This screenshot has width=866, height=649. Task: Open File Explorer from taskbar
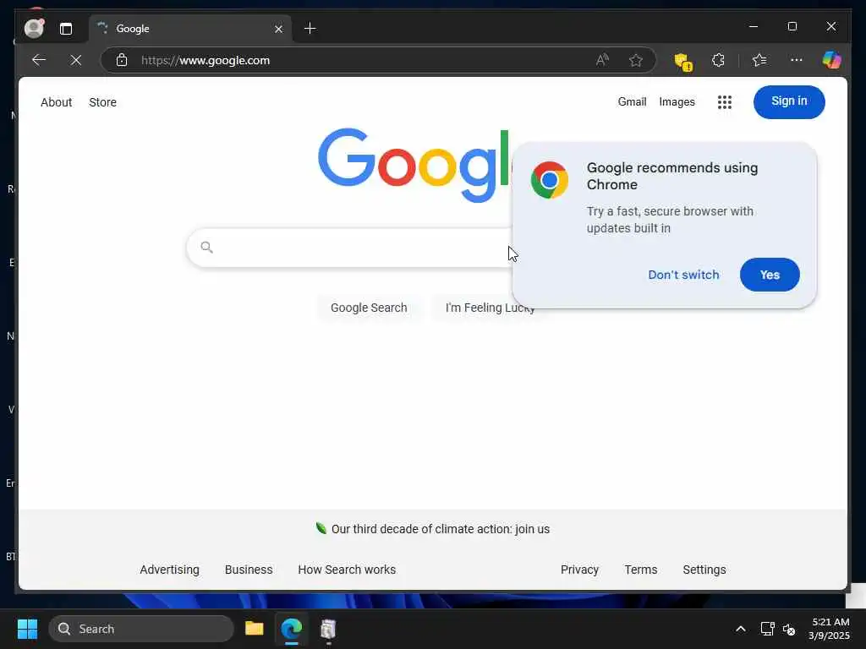pyautogui.click(x=254, y=629)
